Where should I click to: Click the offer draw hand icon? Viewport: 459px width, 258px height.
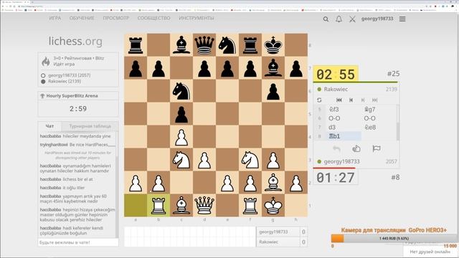(356, 148)
